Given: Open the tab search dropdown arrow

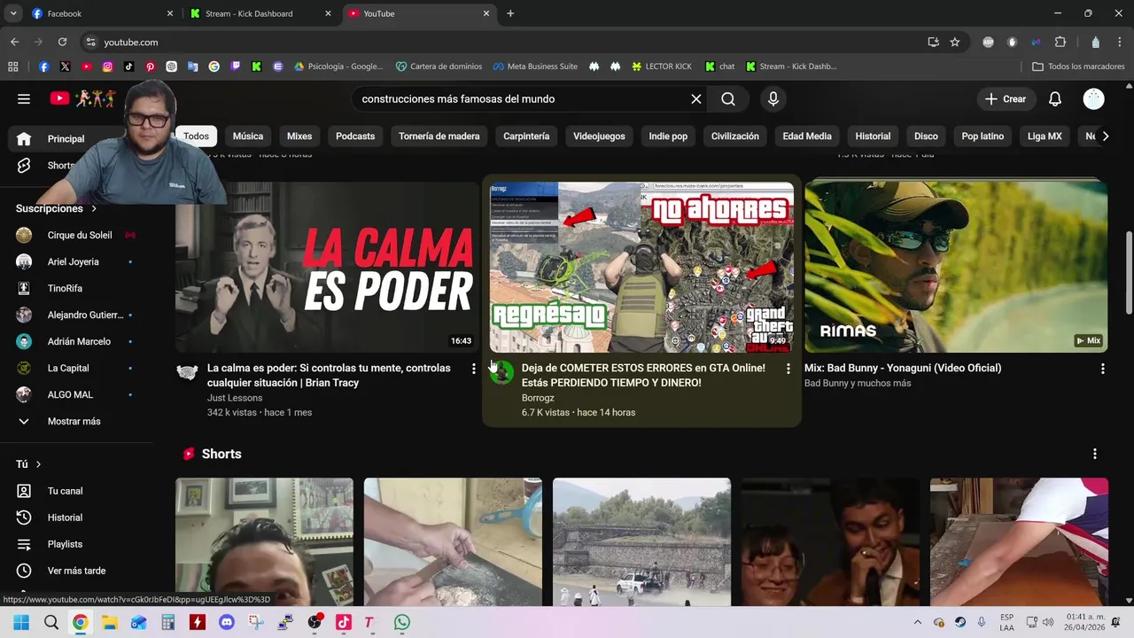Looking at the screenshot, I should click(x=13, y=13).
